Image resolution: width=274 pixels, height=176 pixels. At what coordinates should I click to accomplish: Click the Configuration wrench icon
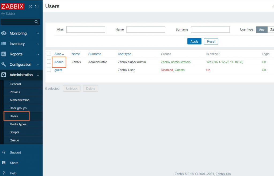click(x=4, y=64)
